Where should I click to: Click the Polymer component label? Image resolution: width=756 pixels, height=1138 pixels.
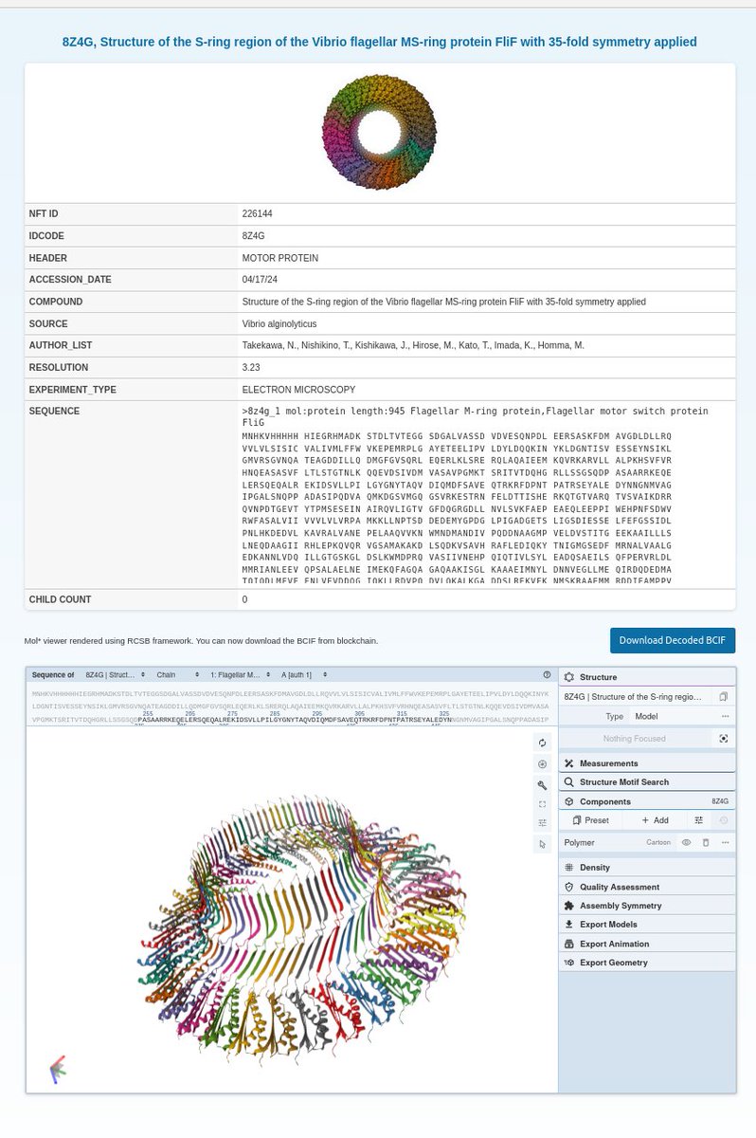click(x=579, y=842)
